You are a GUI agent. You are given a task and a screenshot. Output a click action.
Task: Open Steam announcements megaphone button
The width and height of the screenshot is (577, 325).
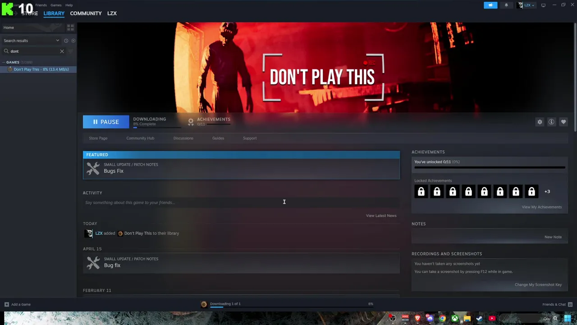[x=490, y=5]
